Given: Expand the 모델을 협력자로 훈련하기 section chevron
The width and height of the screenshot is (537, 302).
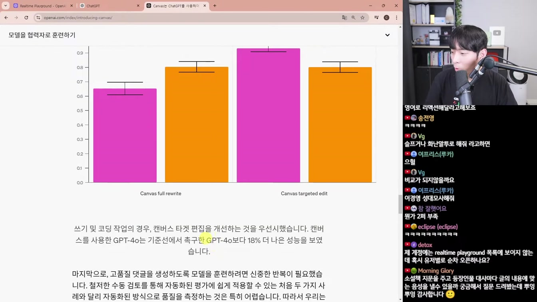Looking at the screenshot, I should click(x=387, y=35).
